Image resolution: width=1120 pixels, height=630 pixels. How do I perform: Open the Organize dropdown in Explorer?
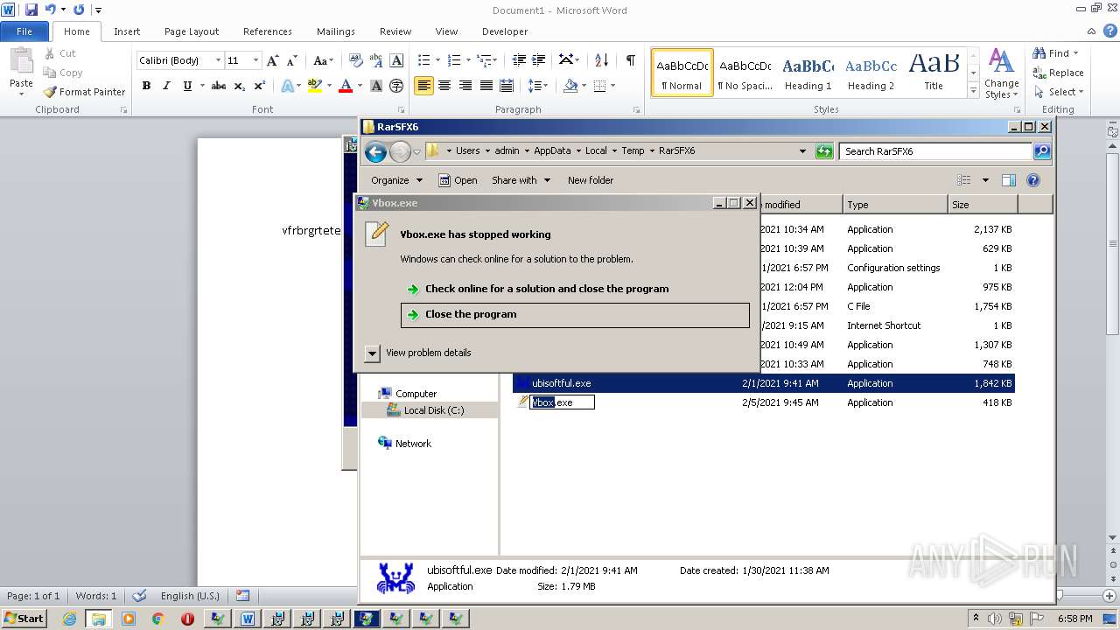pos(396,180)
